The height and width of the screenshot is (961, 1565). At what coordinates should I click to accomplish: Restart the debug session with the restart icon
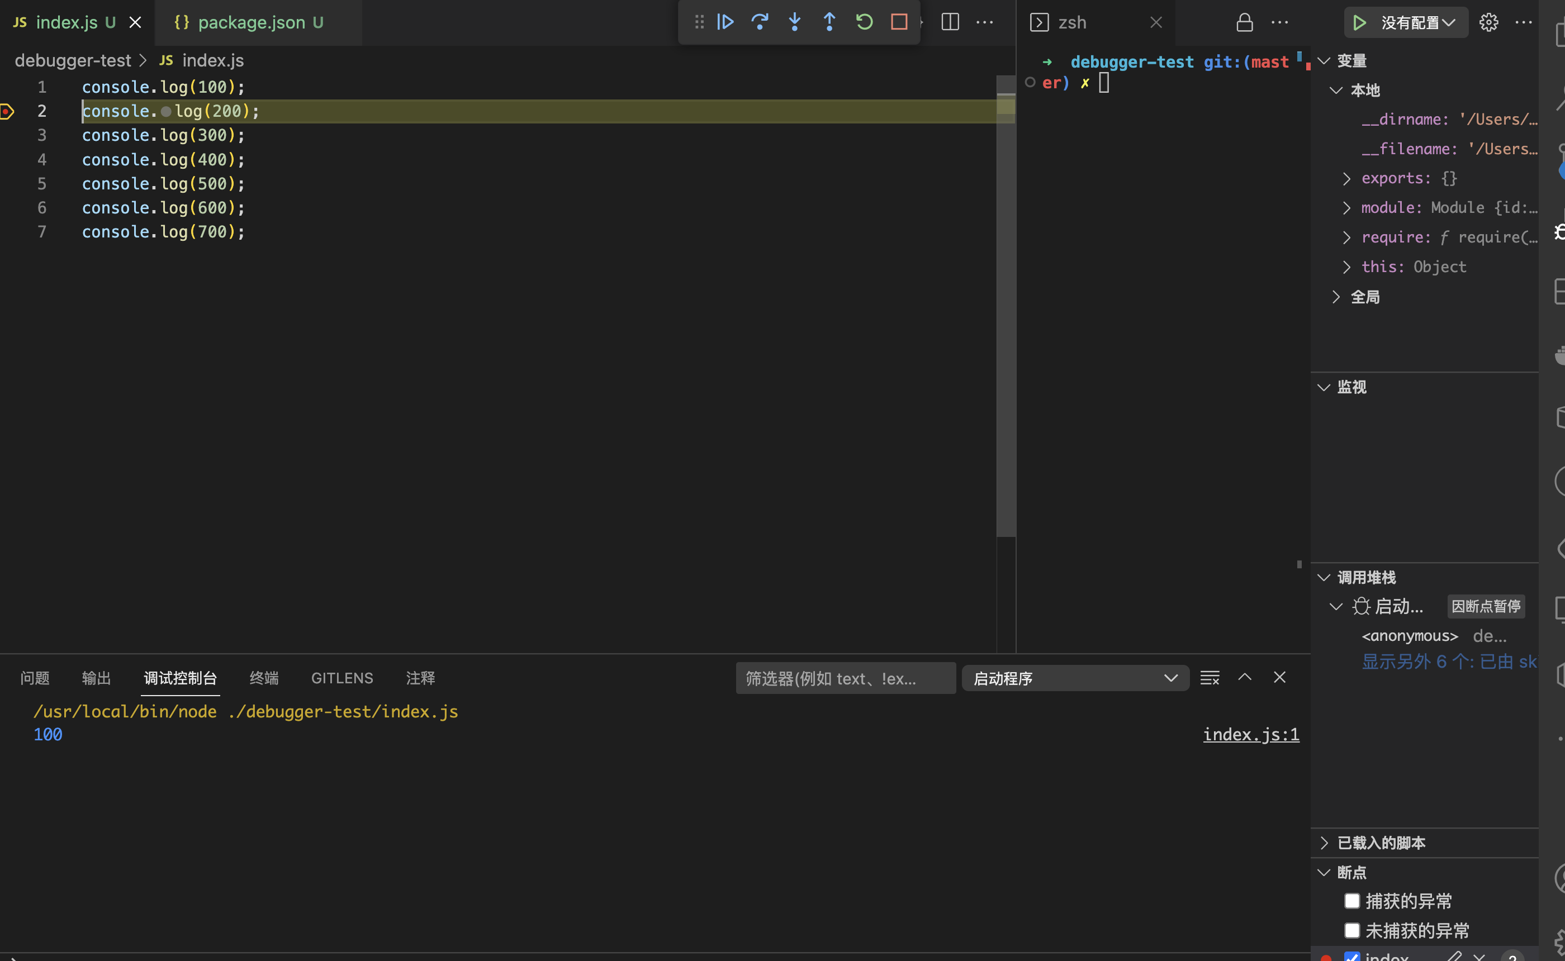coord(864,22)
